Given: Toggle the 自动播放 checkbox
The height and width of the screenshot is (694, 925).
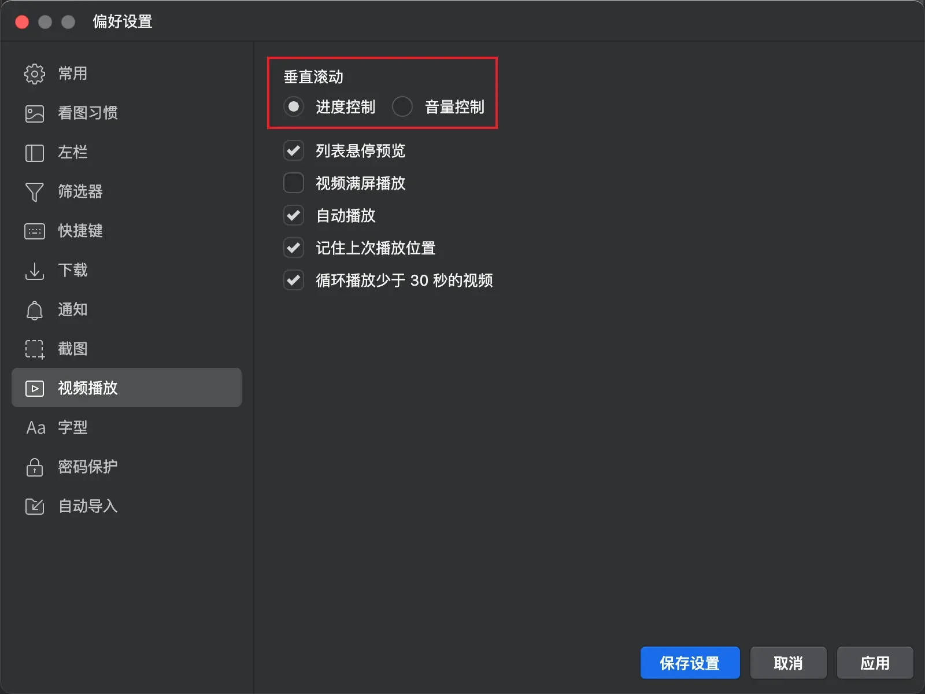Looking at the screenshot, I should 294,216.
